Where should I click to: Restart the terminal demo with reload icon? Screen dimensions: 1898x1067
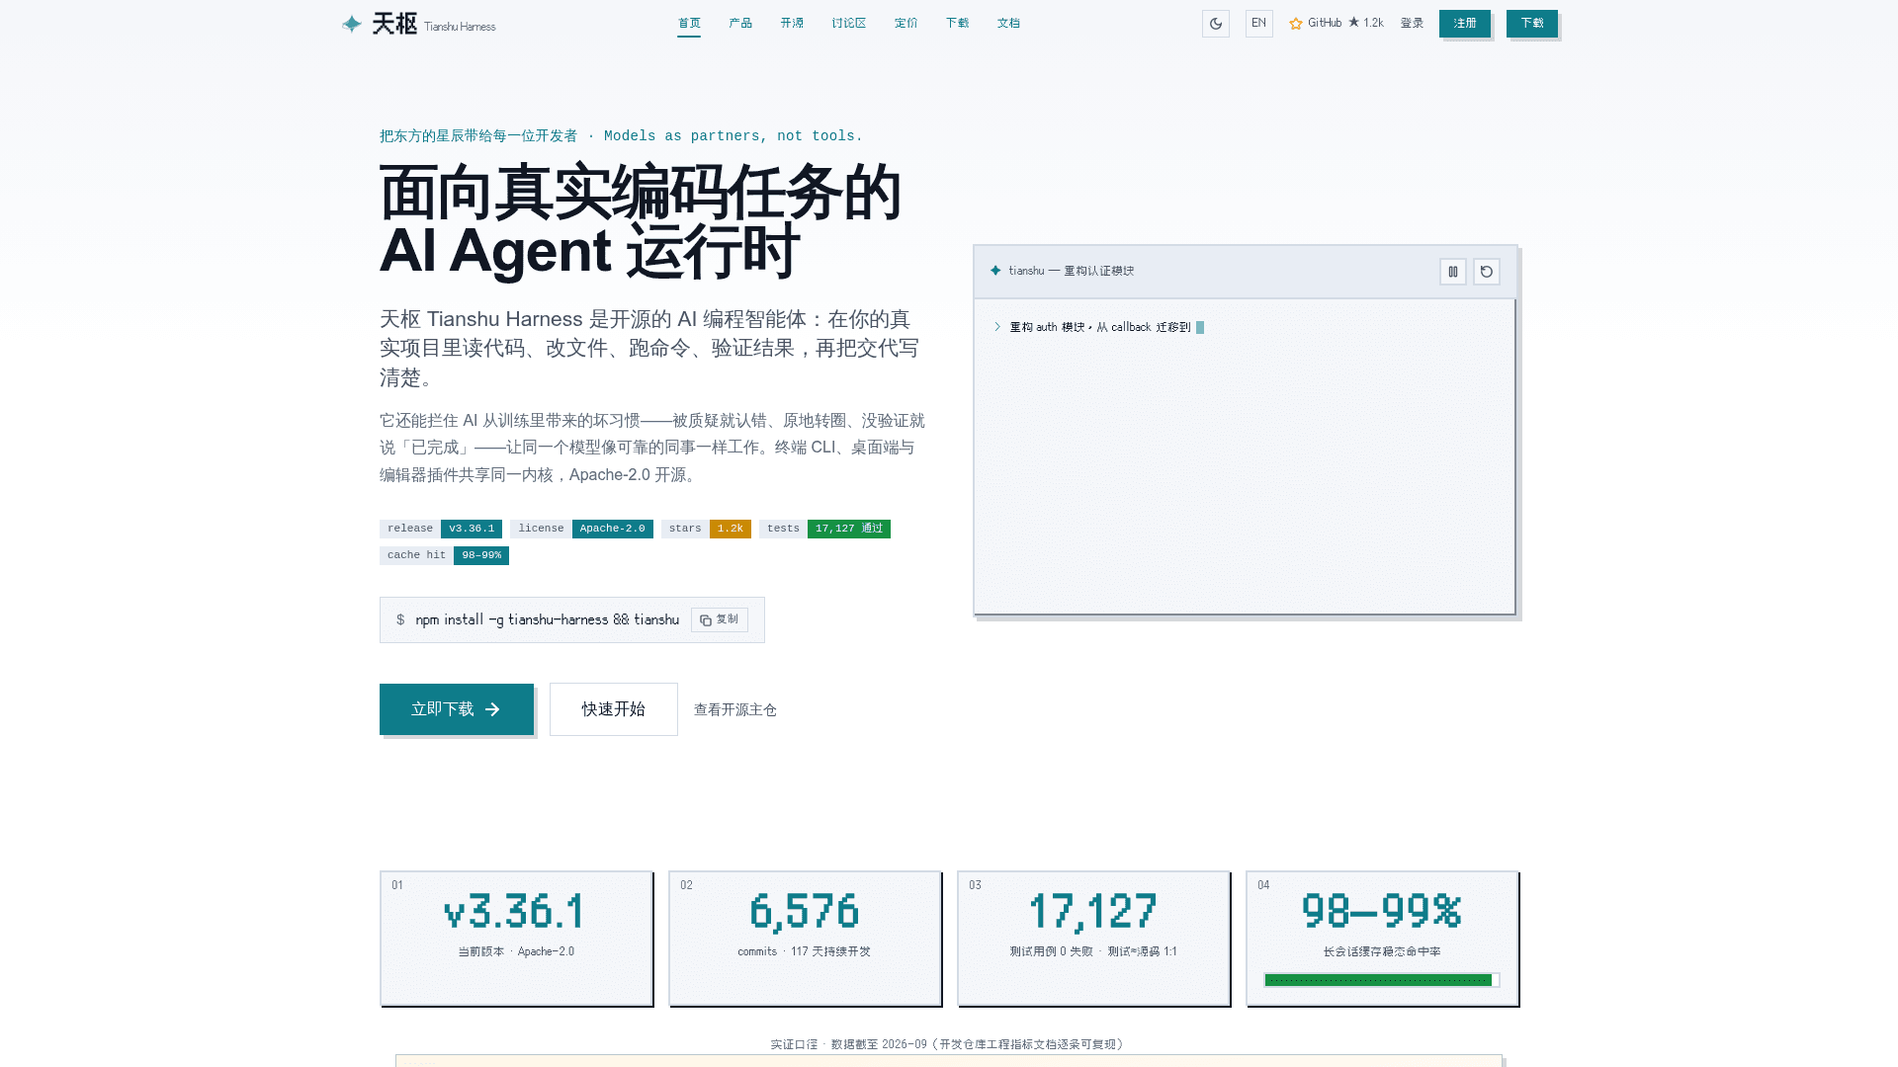coord(1487,272)
